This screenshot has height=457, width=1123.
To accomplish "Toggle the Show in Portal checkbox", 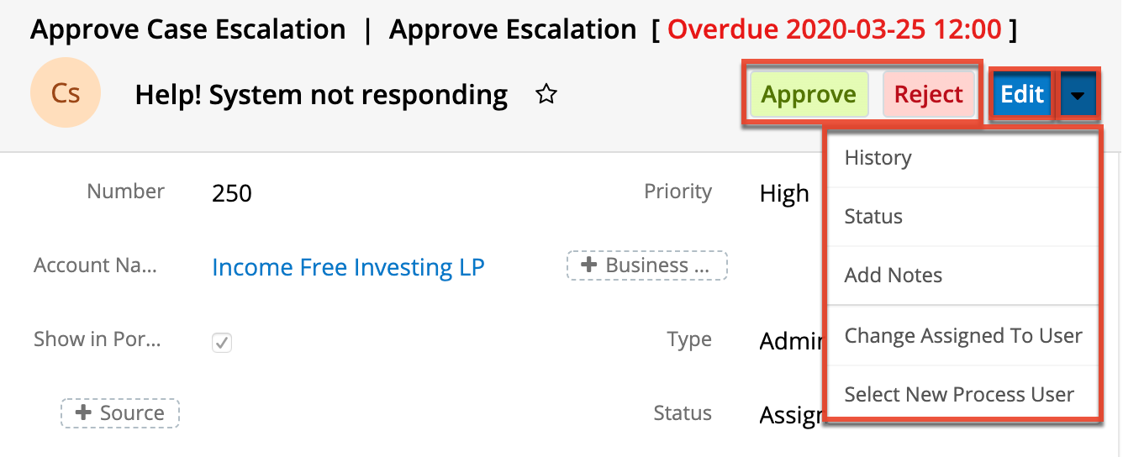I will [x=222, y=342].
